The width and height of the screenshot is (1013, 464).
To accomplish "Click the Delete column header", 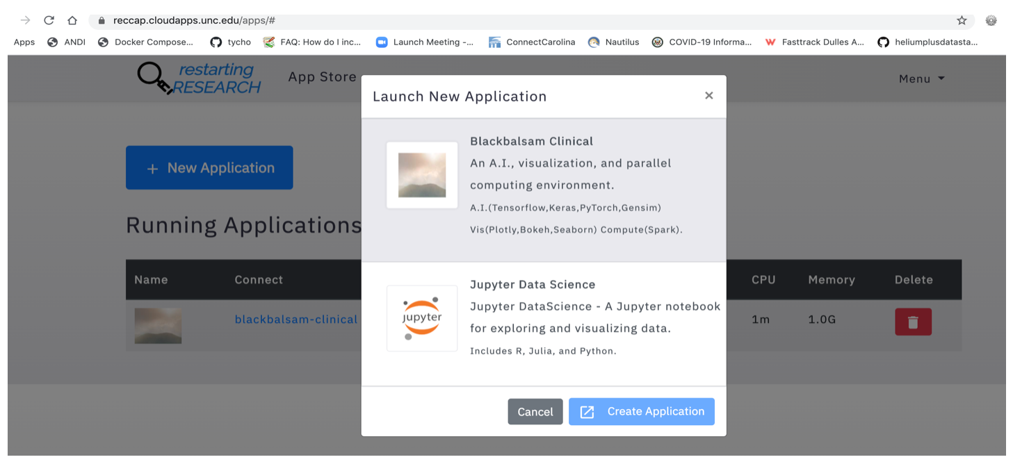I will point(914,279).
